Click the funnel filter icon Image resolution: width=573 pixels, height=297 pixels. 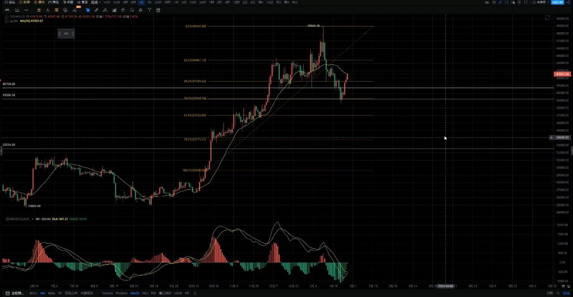click(150, 10)
